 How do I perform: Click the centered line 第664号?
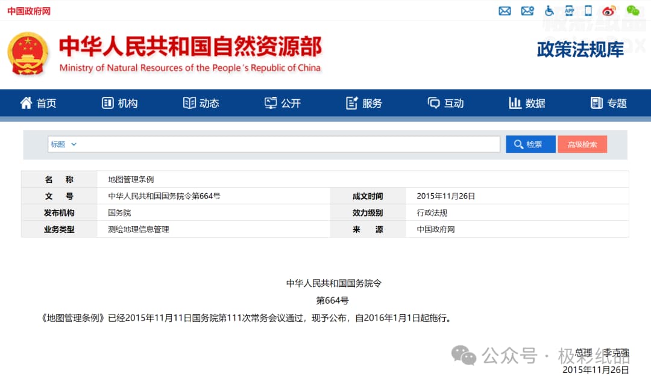[x=332, y=300]
